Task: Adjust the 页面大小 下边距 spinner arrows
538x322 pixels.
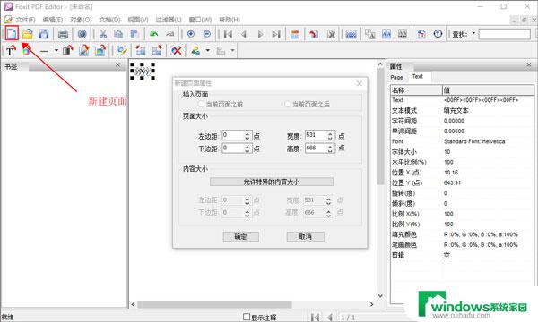Action: (247, 148)
